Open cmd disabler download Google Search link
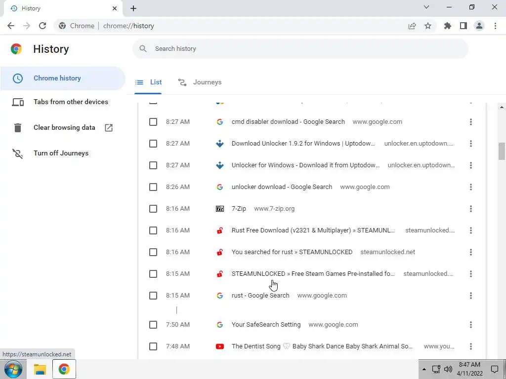Image resolution: width=506 pixels, height=379 pixels. (288, 122)
